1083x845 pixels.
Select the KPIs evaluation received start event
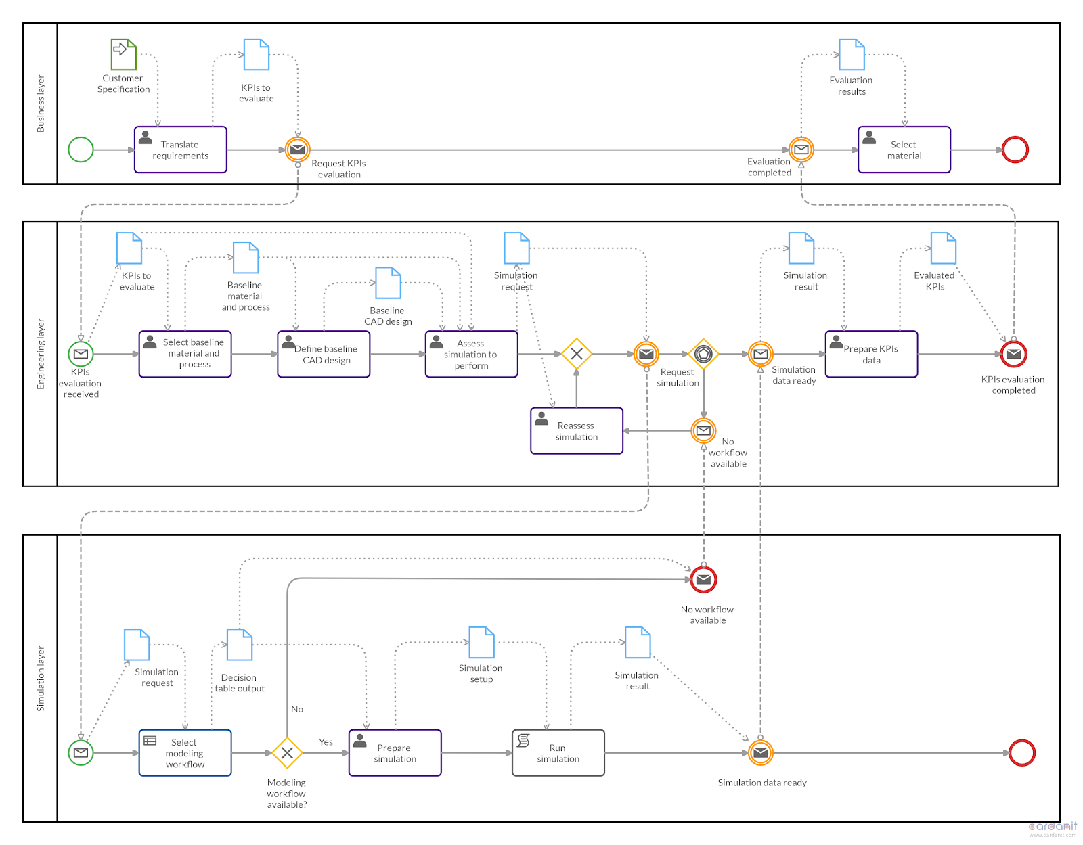(x=81, y=354)
